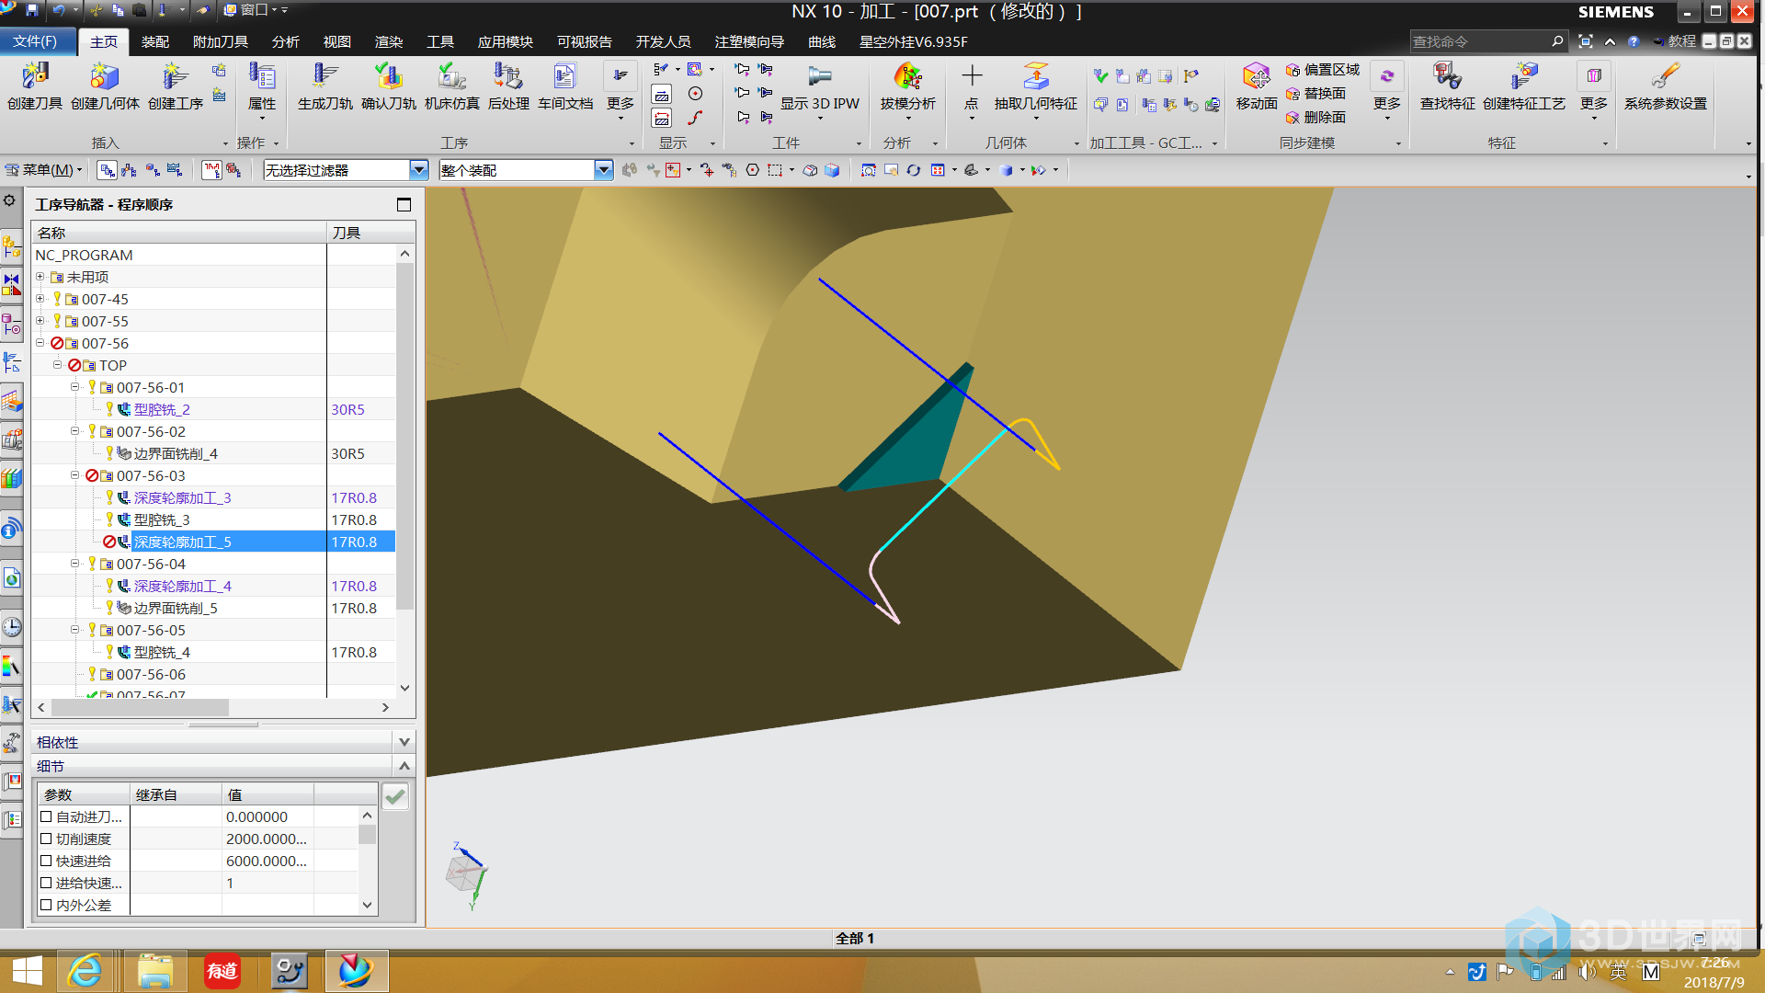Toggle the 快速进给 parameter checkbox
1765x993 pixels.
tap(46, 861)
